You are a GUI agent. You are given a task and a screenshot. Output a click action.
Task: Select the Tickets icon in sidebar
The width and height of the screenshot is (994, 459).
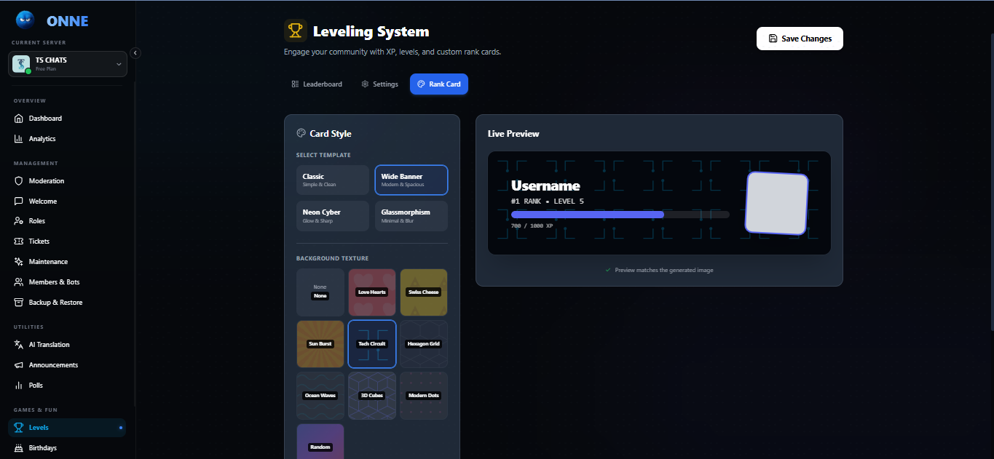pyautogui.click(x=19, y=242)
